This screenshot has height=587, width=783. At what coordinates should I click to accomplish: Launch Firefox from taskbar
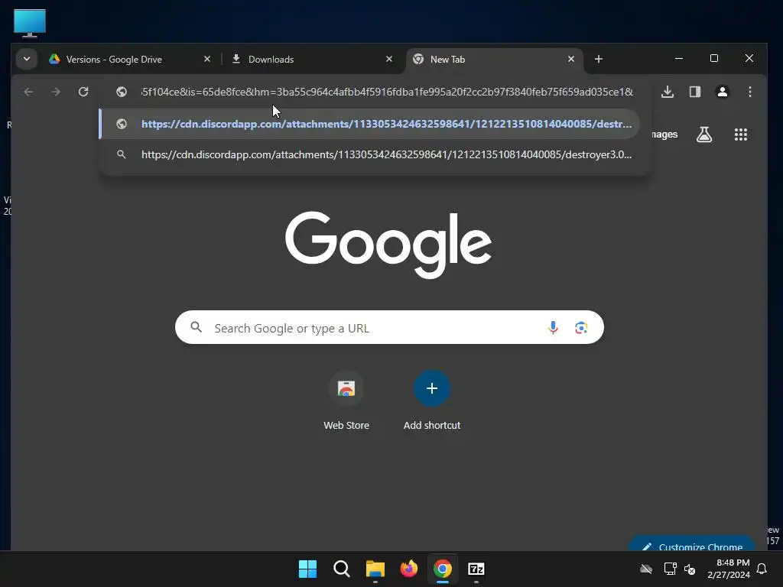coord(409,569)
